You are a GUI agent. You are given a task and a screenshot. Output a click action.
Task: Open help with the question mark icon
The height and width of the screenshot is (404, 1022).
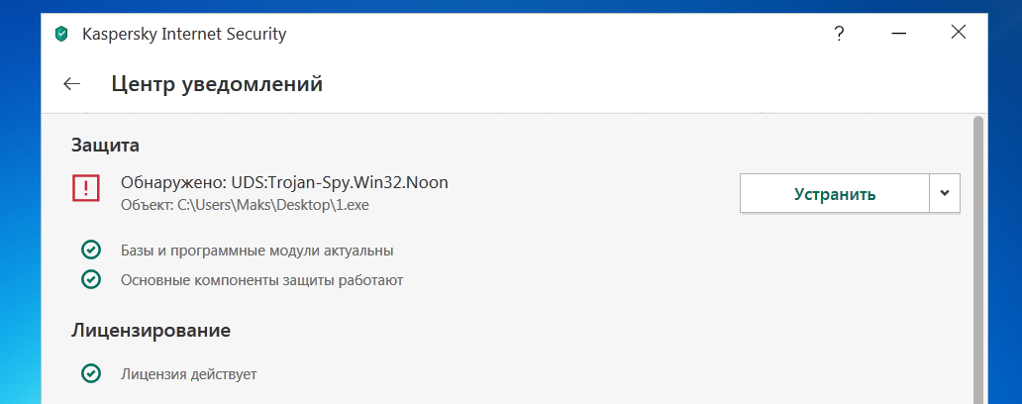[x=839, y=35]
